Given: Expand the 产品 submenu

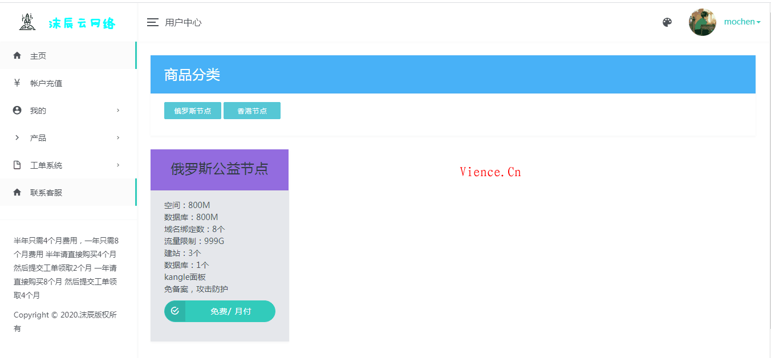Looking at the screenshot, I should coord(118,137).
